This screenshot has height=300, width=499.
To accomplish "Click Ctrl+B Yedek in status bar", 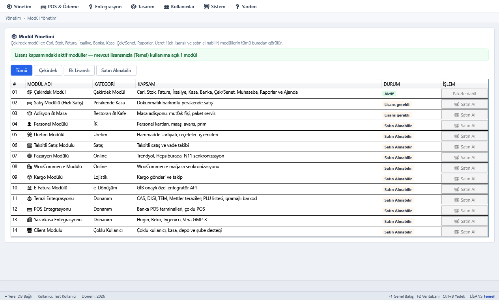I will click(454, 296).
